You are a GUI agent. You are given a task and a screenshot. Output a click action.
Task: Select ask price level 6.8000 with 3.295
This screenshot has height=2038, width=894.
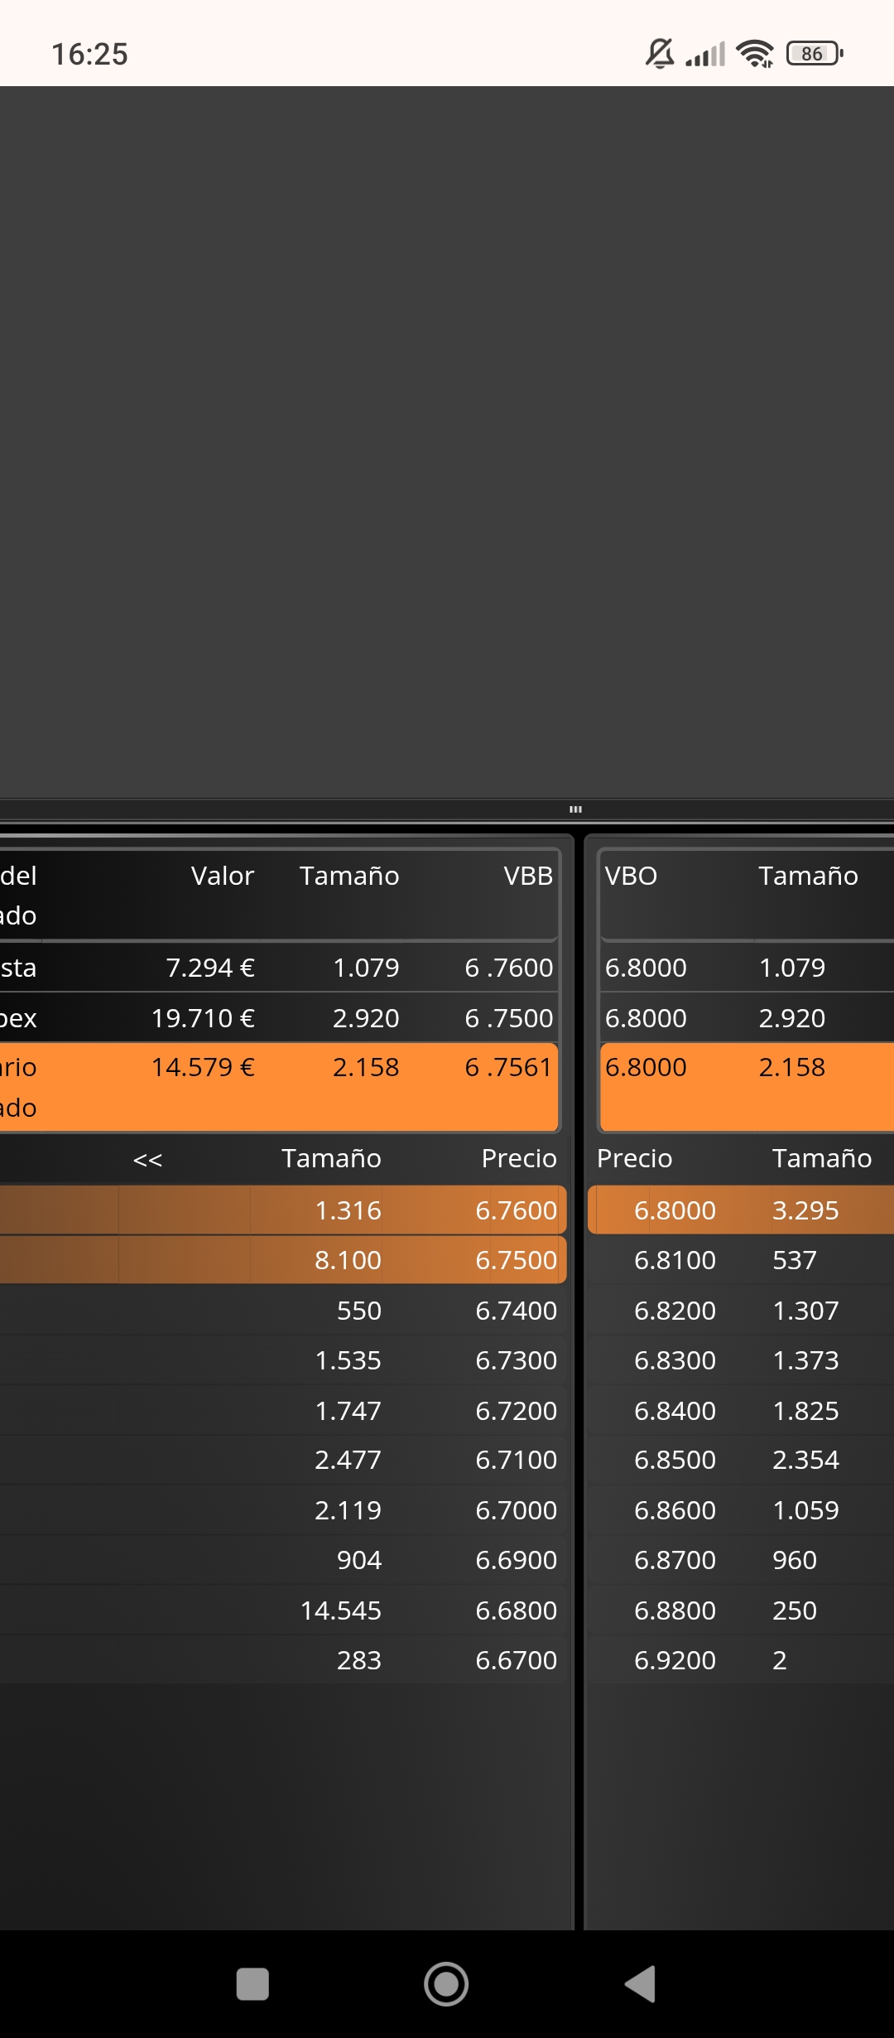tap(741, 1210)
